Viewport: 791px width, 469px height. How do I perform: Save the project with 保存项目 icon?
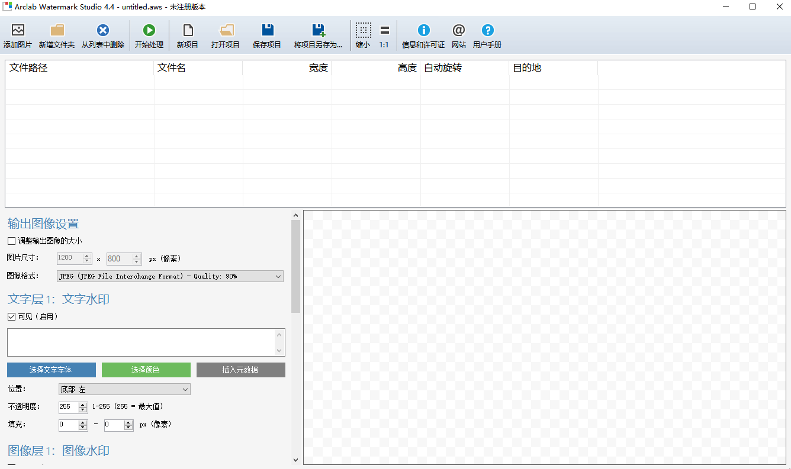pos(267,30)
